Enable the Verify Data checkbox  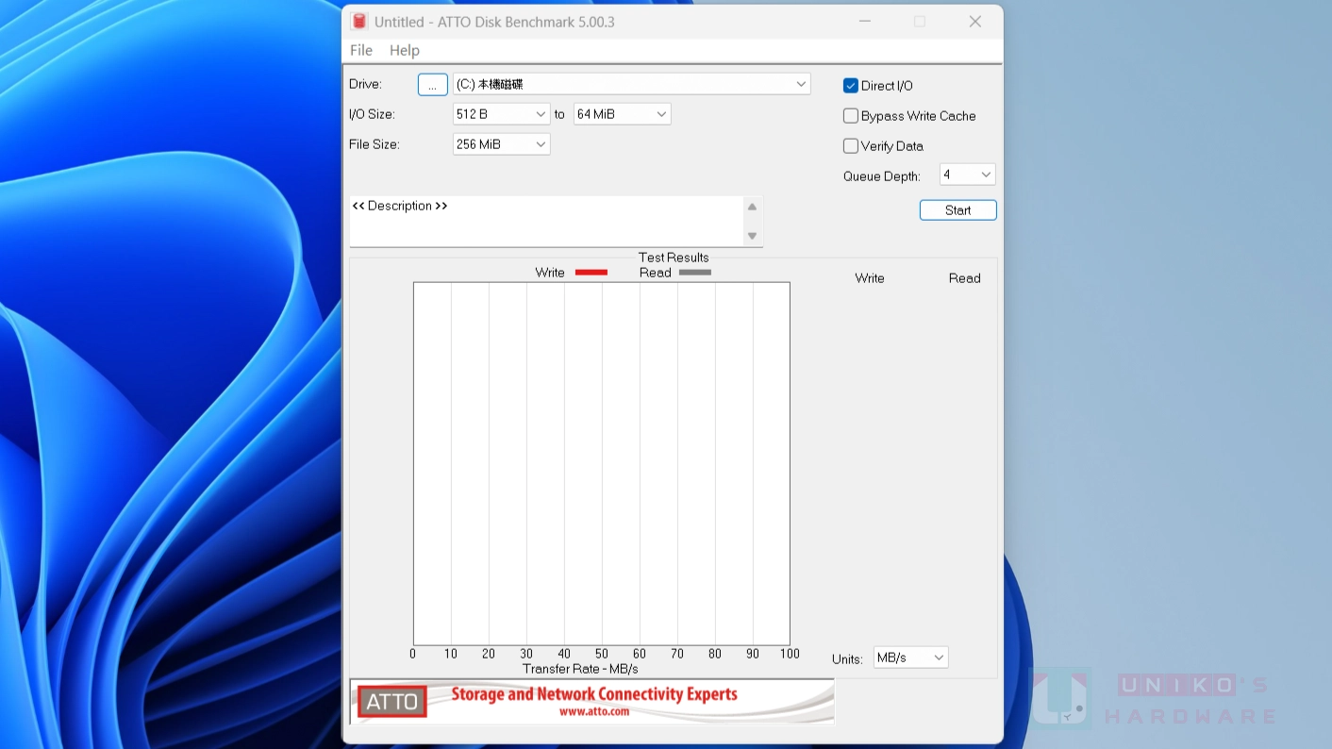(x=851, y=146)
